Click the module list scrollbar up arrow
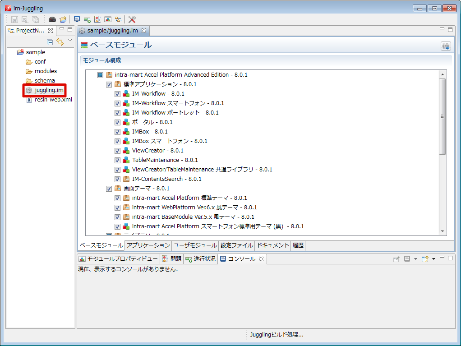461x346 pixels. click(x=443, y=75)
